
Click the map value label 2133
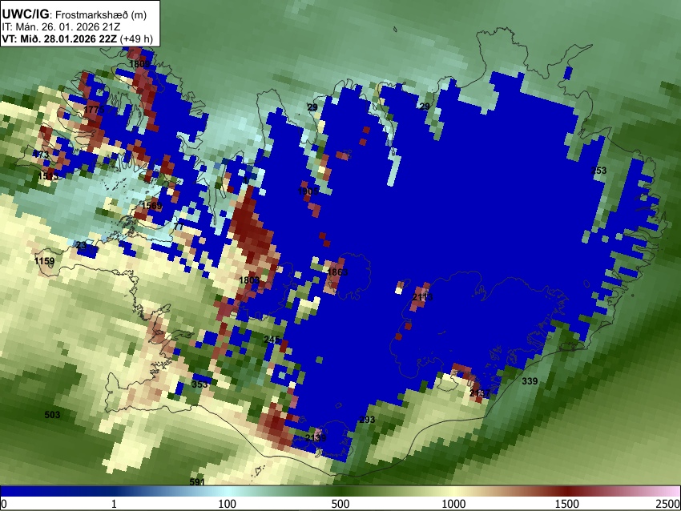click(x=316, y=437)
